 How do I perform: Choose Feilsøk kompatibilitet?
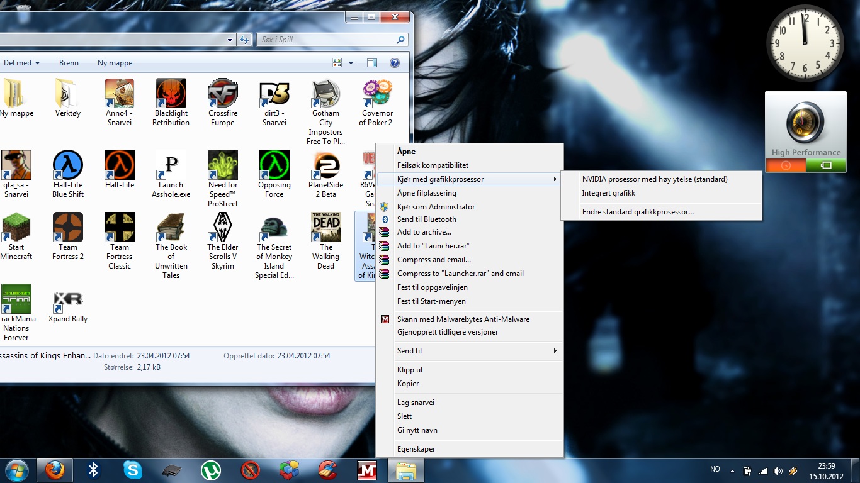(x=470, y=165)
